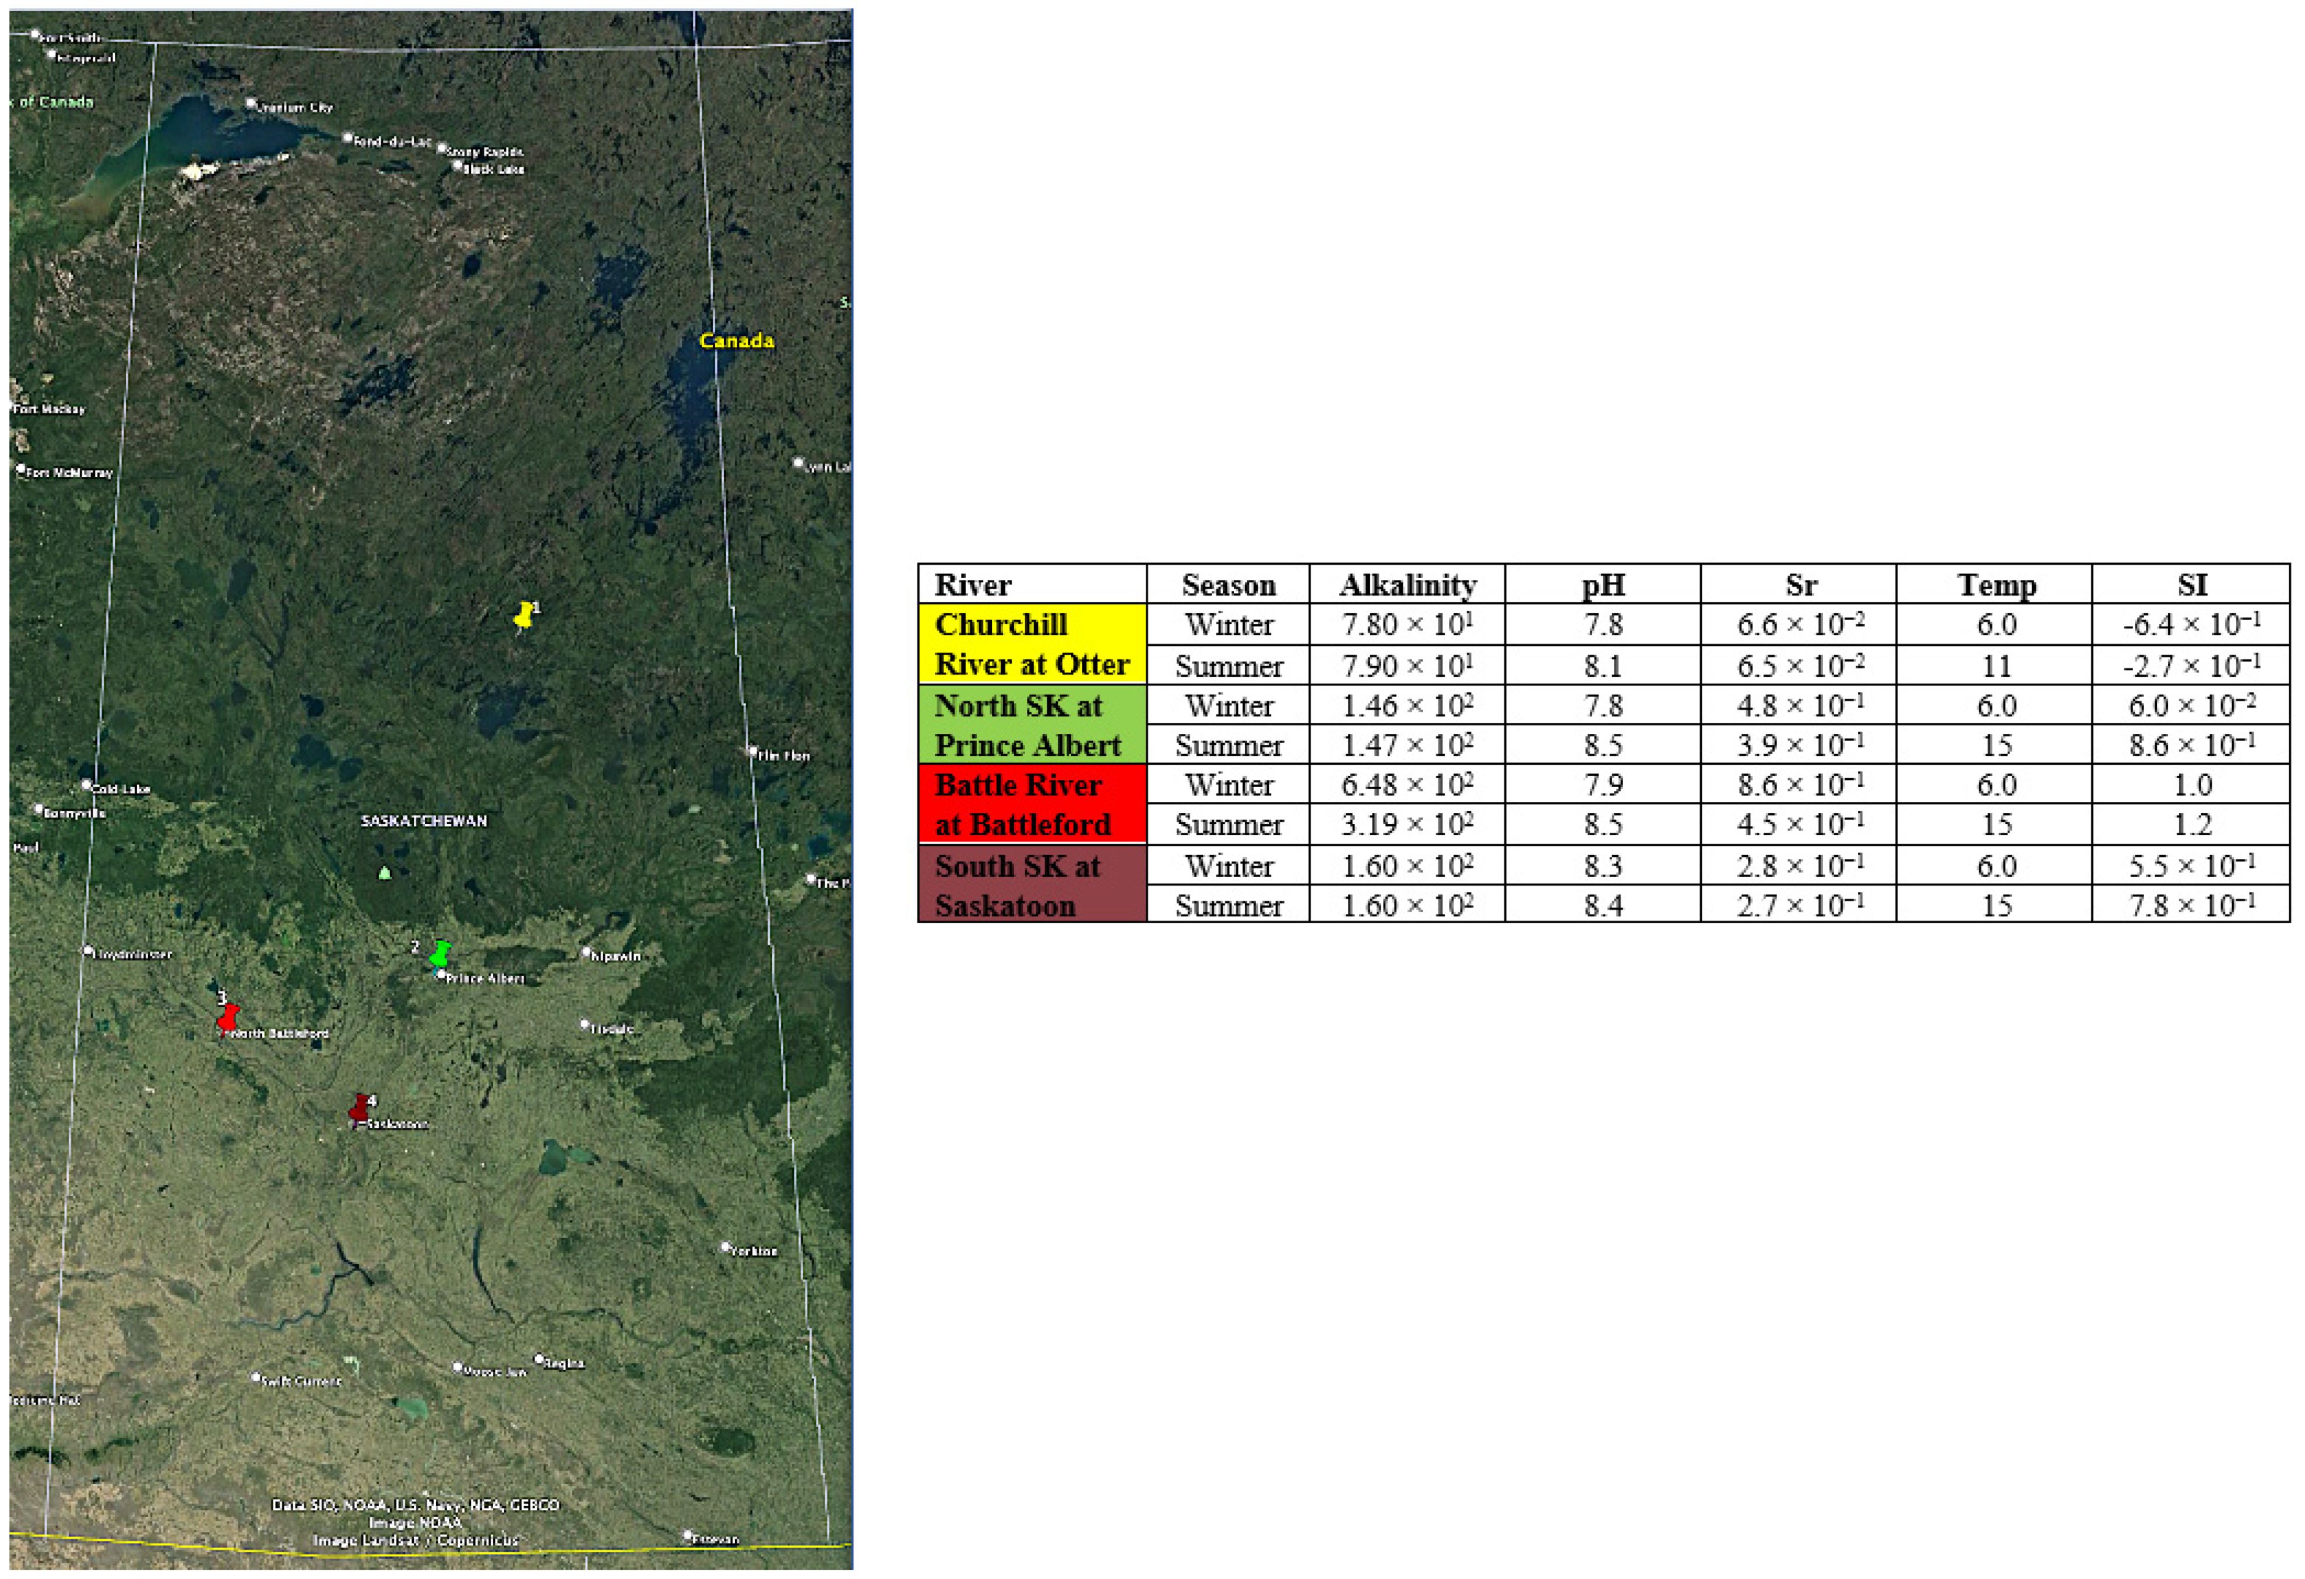Click the Flin Flon city marker
This screenshot has height=1579, width=2305.
753,752
